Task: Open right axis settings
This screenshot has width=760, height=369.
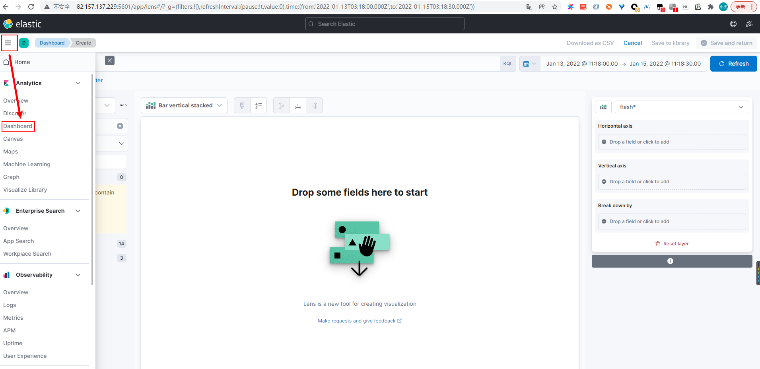Action: point(314,105)
